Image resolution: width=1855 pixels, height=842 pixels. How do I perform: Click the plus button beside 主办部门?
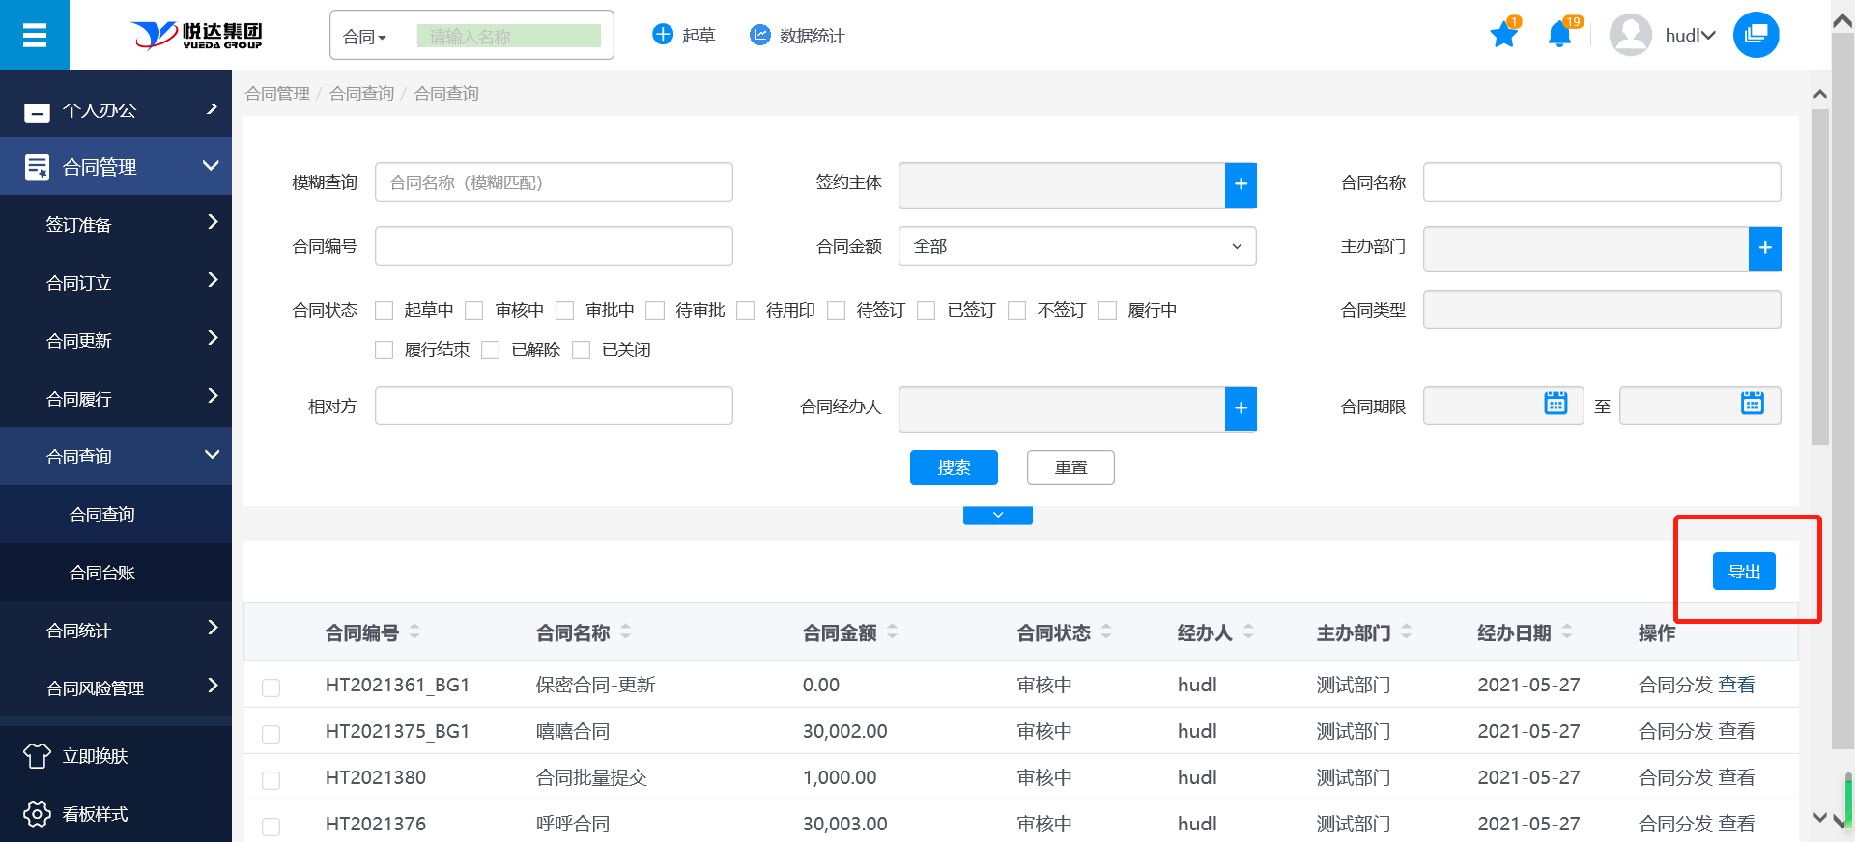coord(1764,248)
